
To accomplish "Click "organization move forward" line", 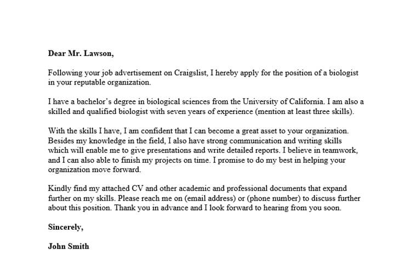I will (x=94, y=169).
